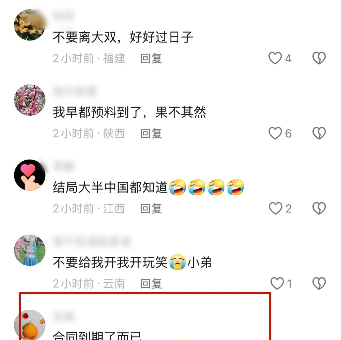Open the orange fruit avatar profile
Viewport: 341px width, 340px height.
tap(29, 325)
